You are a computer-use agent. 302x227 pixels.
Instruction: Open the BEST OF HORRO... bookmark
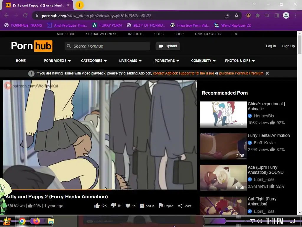tap(146, 25)
